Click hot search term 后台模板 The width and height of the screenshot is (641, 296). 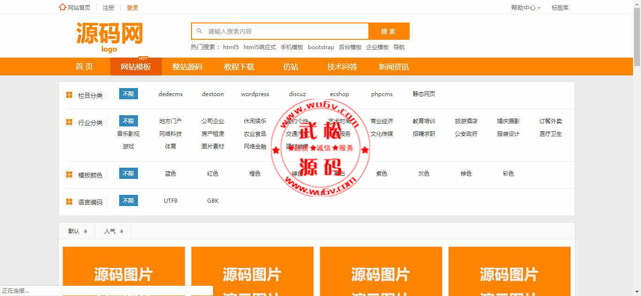click(x=350, y=47)
